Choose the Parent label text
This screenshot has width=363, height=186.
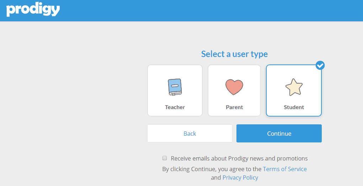click(234, 107)
